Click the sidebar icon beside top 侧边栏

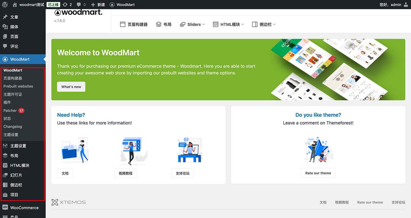255,25
